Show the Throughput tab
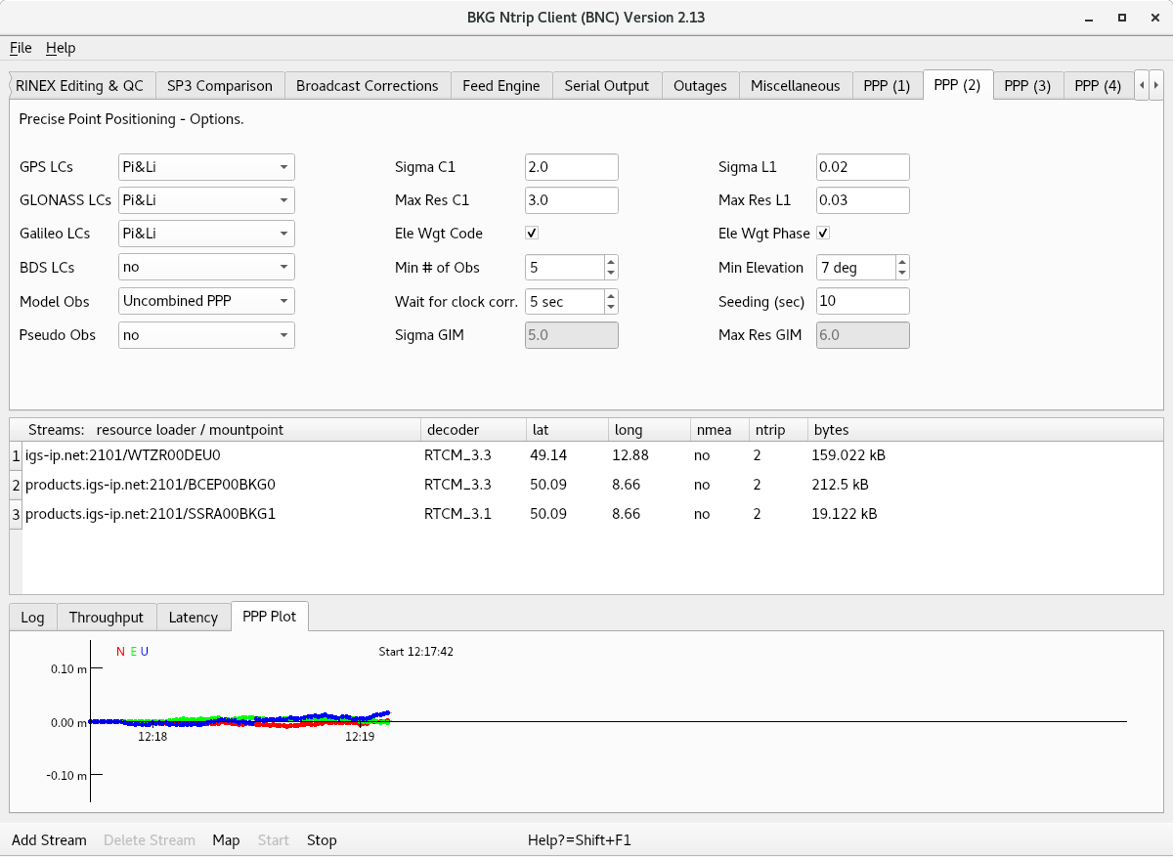Image resolution: width=1173 pixels, height=857 pixels. (x=107, y=618)
